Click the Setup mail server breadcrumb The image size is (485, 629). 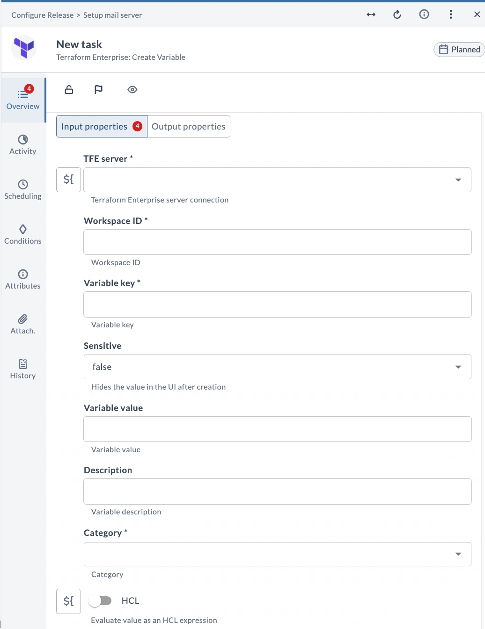coord(112,15)
